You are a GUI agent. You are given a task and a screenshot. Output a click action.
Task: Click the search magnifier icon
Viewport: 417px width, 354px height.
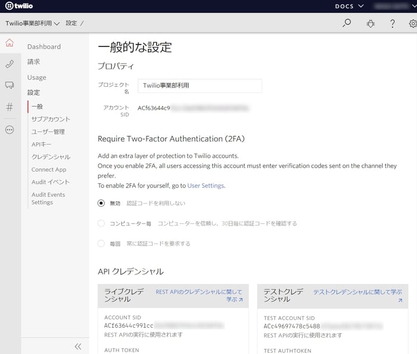click(347, 23)
